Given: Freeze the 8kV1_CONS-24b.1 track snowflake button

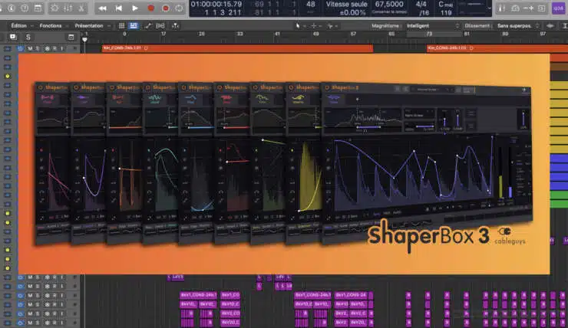Looking at the screenshot, I should (47, 296).
